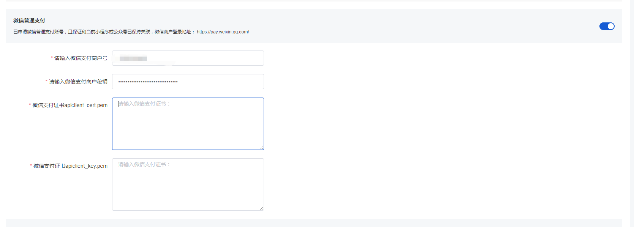Click the 微信普通支付 section title
The width and height of the screenshot is (634, 227).
coord(29,20)
